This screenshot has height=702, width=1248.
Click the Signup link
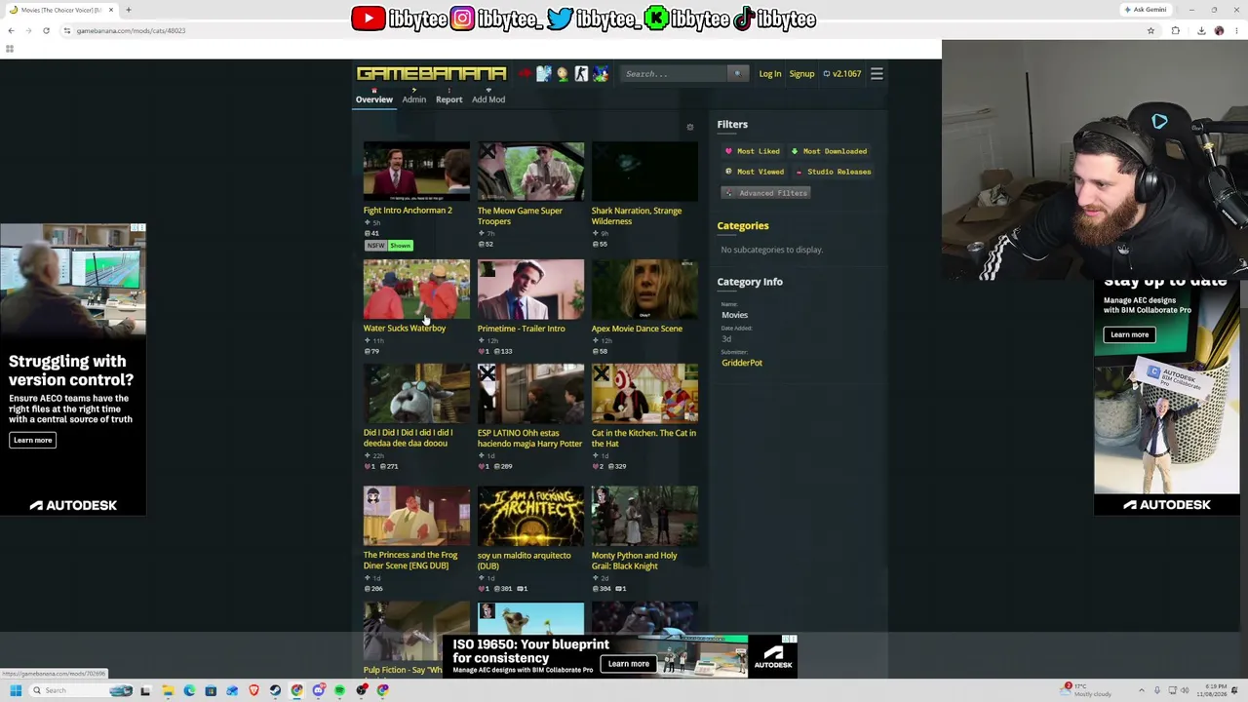coord(801,74)
